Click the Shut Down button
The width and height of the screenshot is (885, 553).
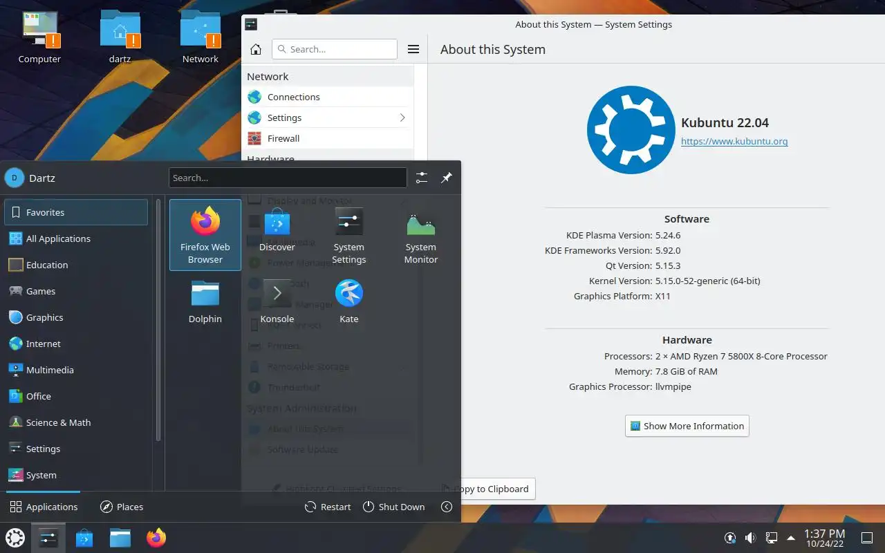pos(393,507)
